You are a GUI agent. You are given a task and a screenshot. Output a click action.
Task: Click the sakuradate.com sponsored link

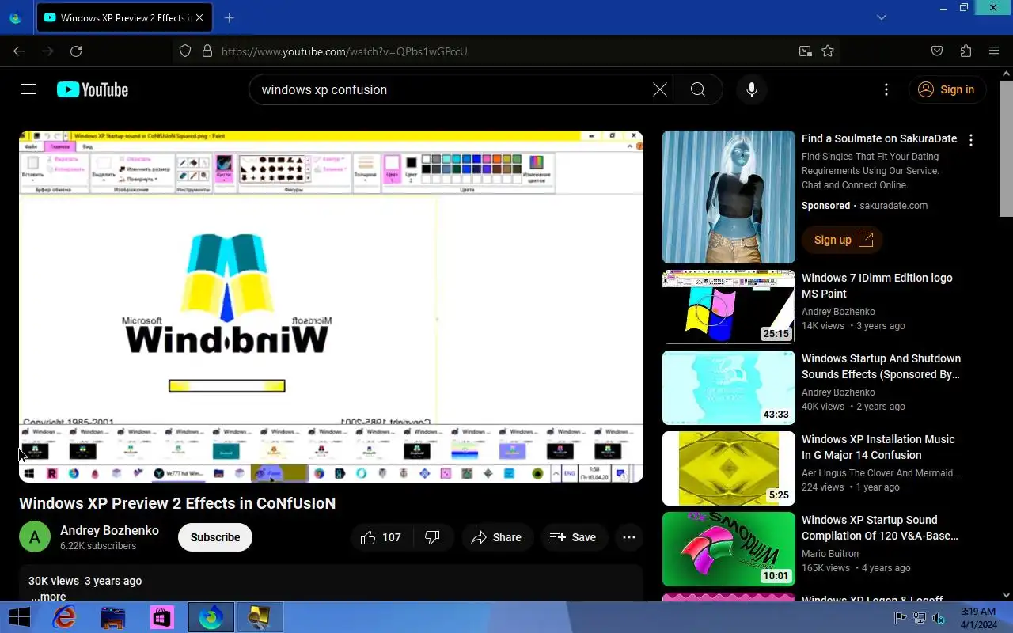893,206
